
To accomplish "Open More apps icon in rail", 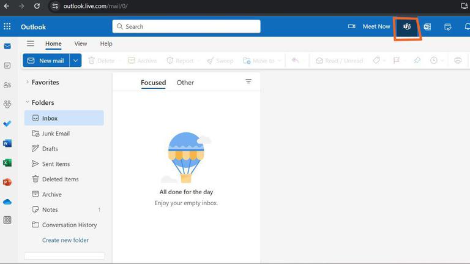I will 7,220.
